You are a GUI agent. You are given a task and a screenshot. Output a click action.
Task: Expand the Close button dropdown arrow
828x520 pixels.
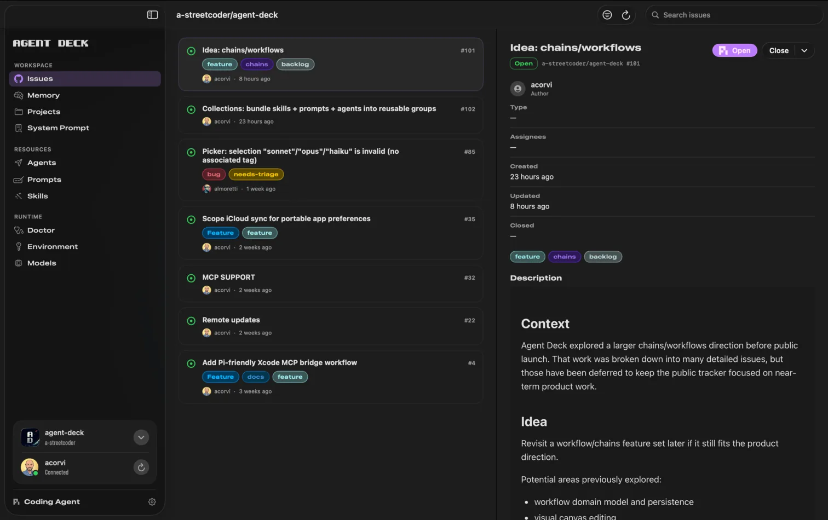point(804,50)
